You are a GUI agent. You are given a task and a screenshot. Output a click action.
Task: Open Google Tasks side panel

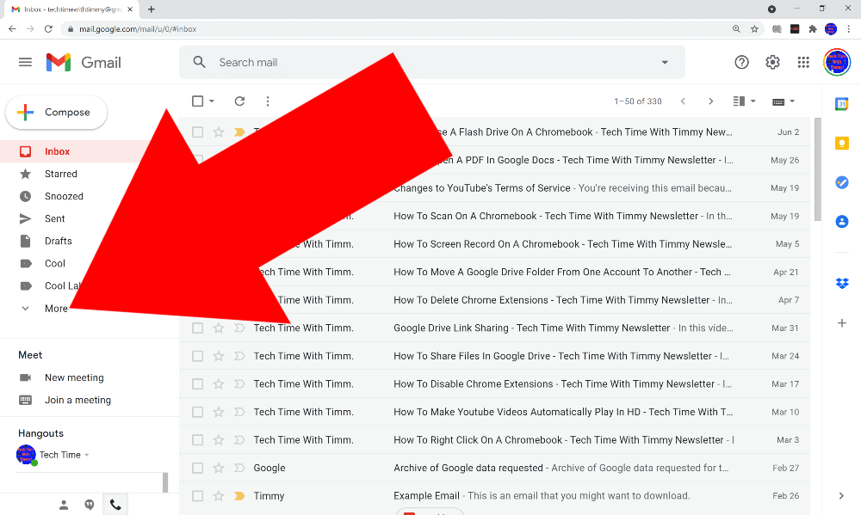tap(841, 182)
